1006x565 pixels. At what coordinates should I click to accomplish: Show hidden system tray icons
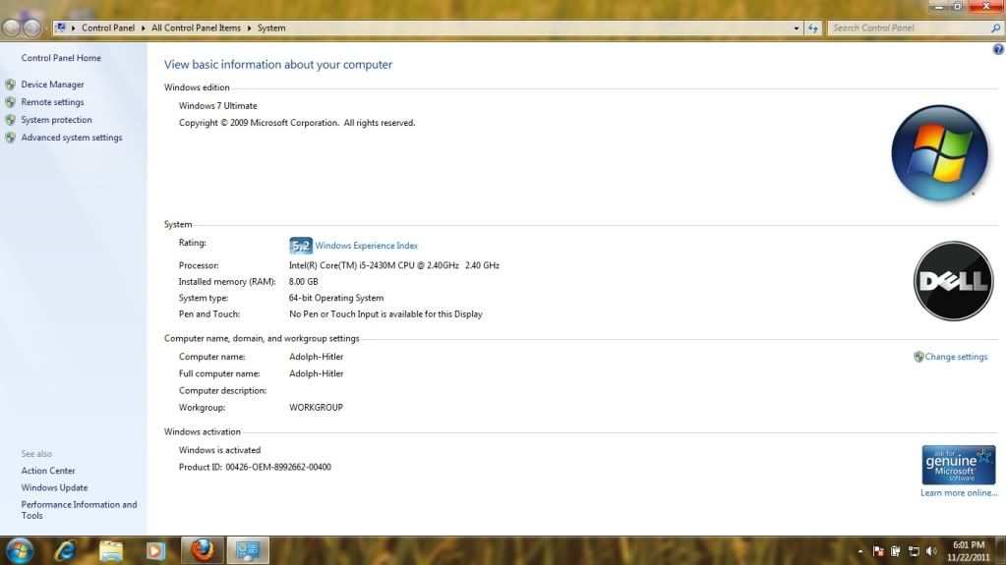pos(861,551)
